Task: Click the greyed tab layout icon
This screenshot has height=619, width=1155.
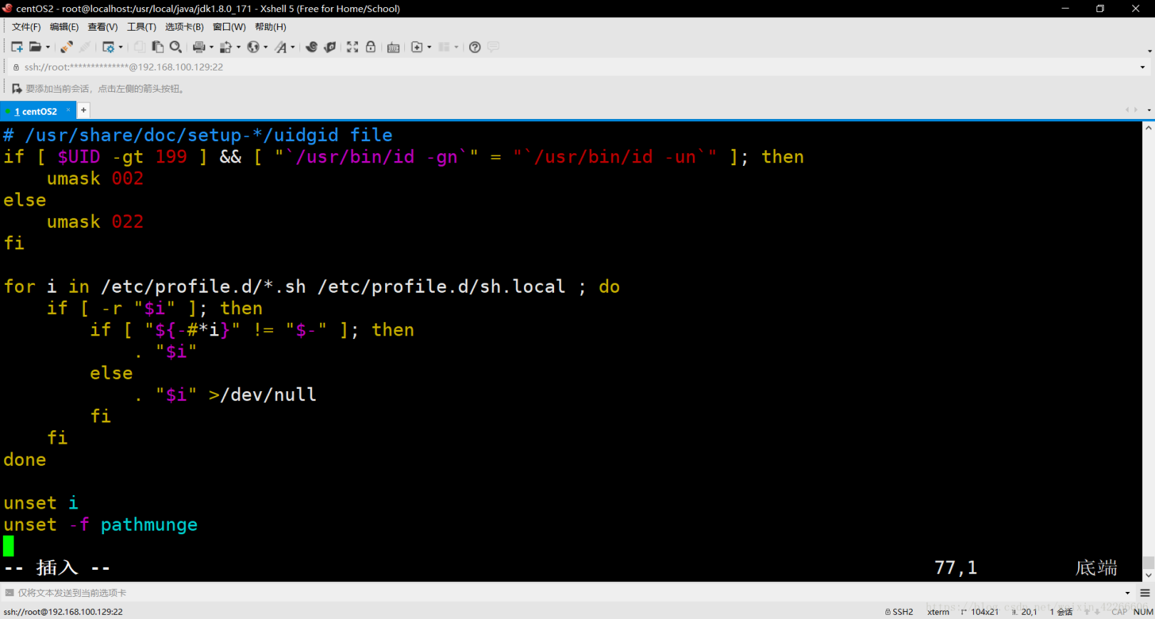Action: [444, 47]
